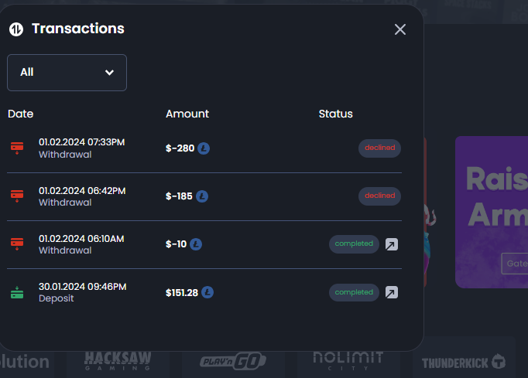Screen dimensions: 528x378
Task: Click Litecoin icon next to $151.28
Action: coord(207,292)
